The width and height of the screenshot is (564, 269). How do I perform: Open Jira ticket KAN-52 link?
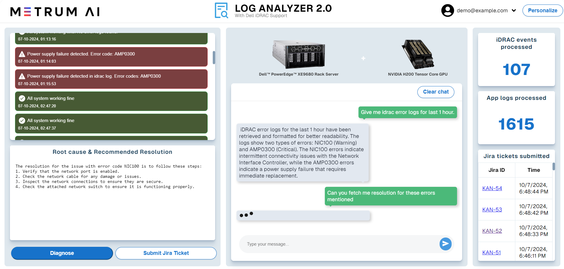pyautogui.click(x=492, y=231)
